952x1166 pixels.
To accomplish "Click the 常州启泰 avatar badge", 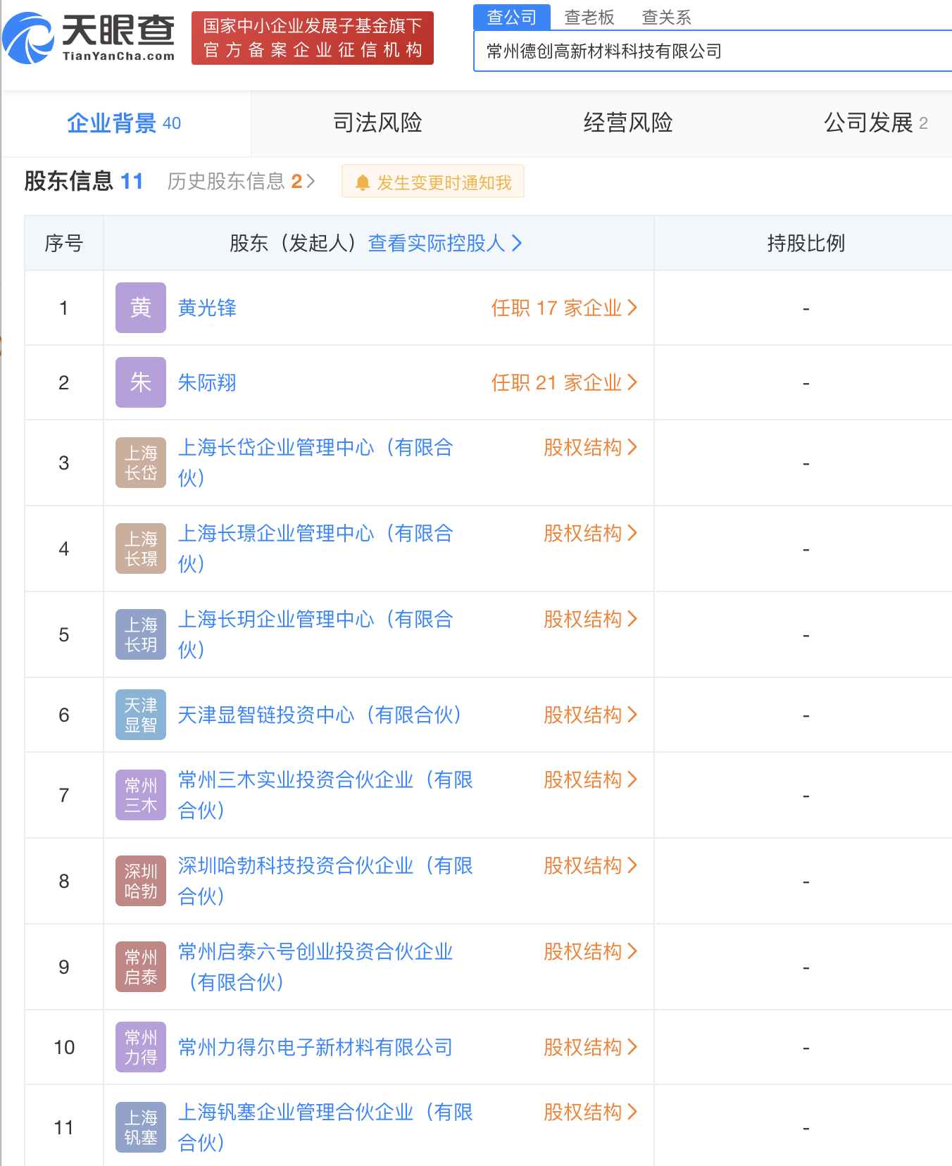I will tap(141, 967).
